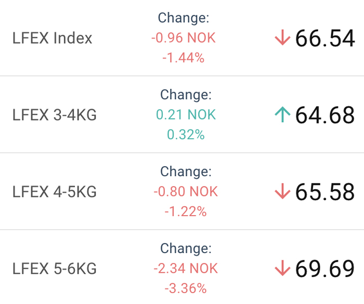Click the 69.69 price value
Screen dimensions: 364x304
tap(325, 269)
